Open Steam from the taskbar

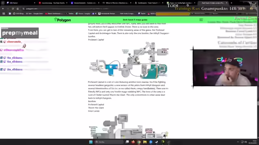[157, 142]
